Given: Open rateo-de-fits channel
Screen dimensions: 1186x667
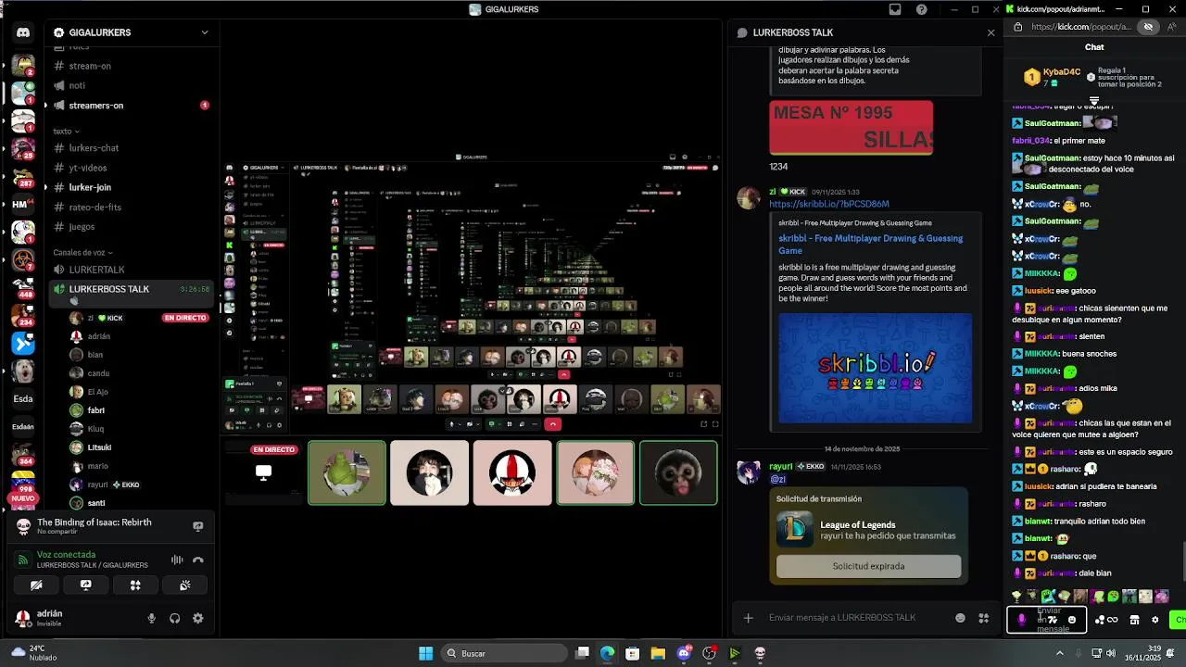Looking at the screenshot, I should click(x=95, y=208).
